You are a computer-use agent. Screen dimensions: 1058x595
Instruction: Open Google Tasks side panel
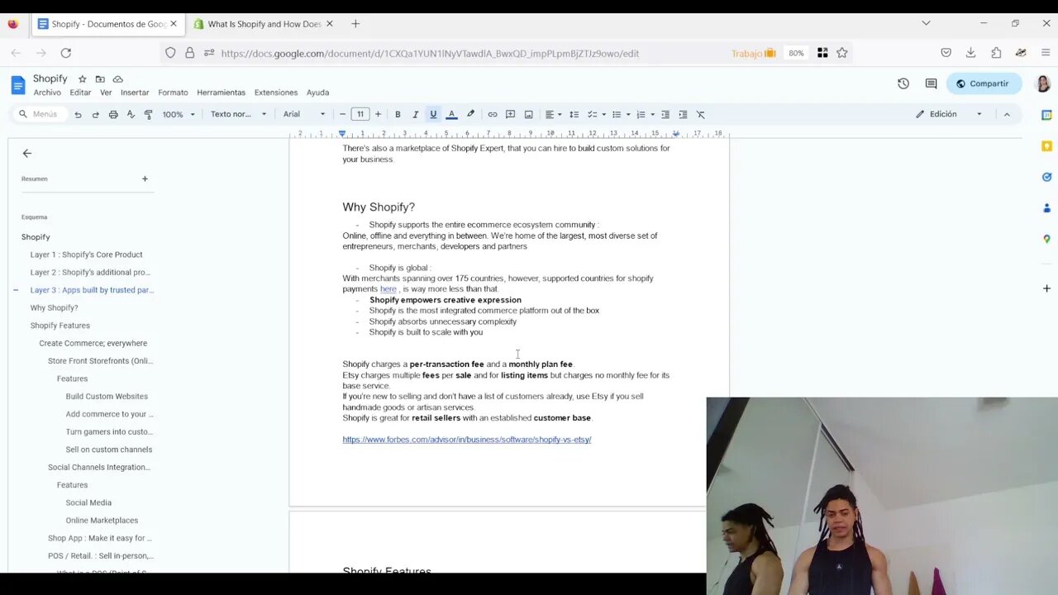(x=1046, y=177)
